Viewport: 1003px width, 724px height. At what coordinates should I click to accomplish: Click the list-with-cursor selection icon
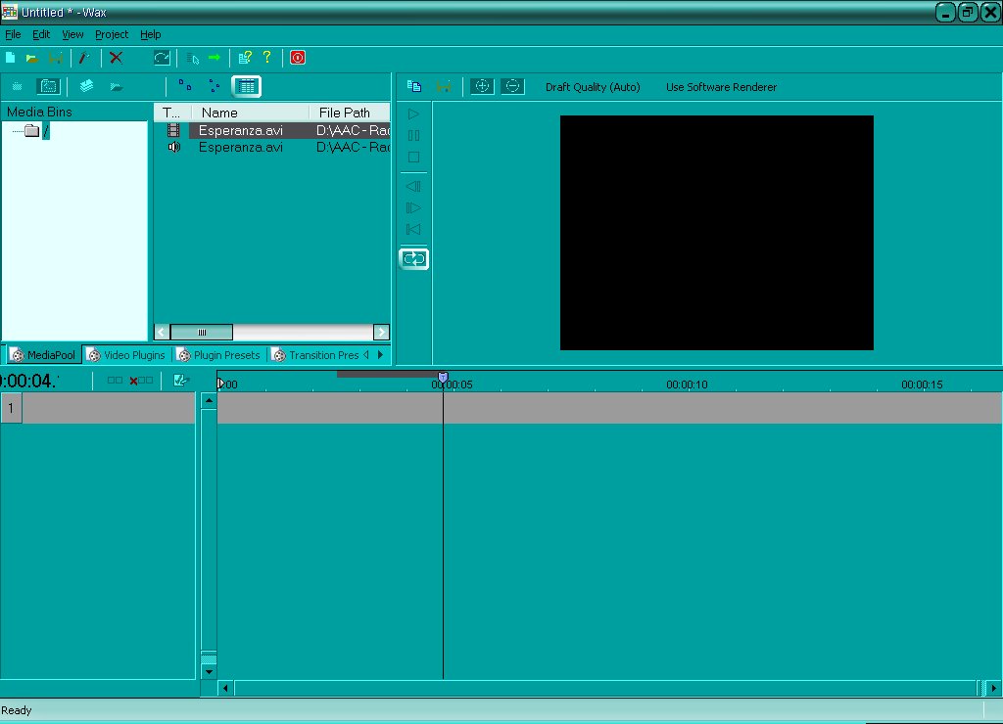193,59
